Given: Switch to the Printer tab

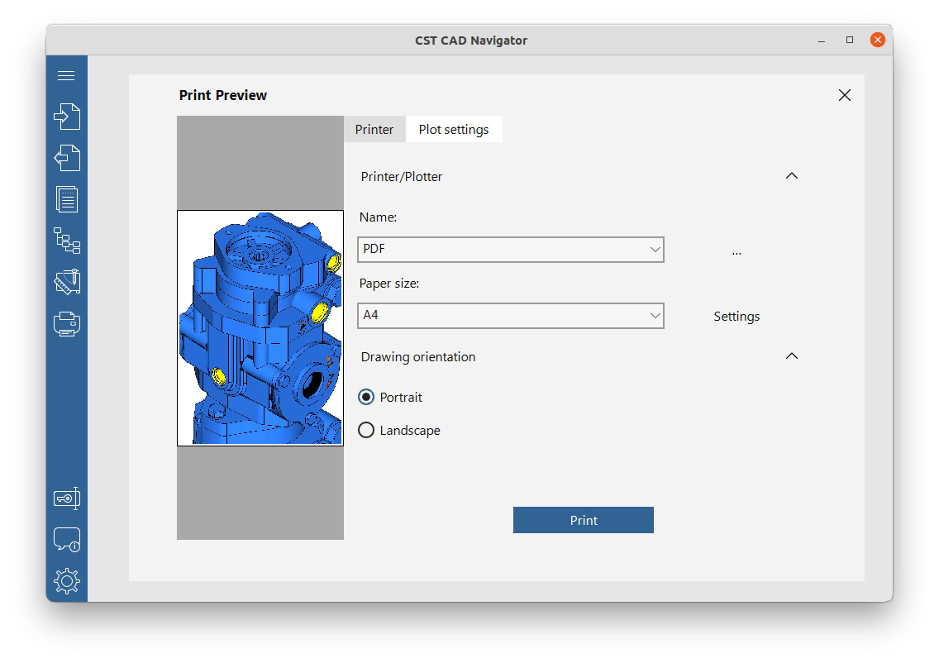Looking at the screenshot, I should [x=374, y=129].
